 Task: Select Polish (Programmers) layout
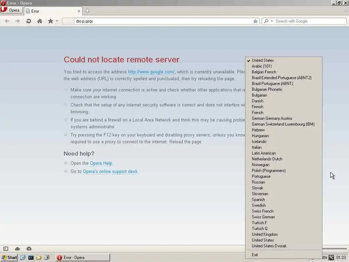click(x=284, y=171)
